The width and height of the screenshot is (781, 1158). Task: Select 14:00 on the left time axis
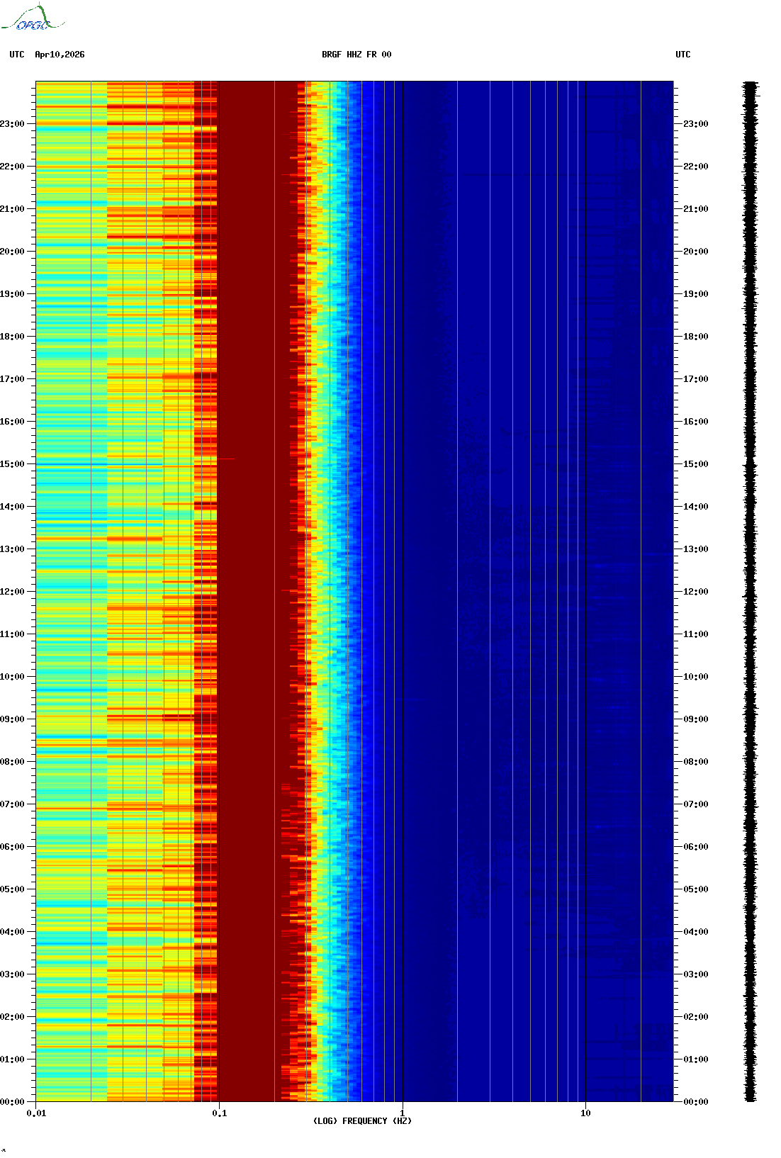pyautogui.click(x=12, y=507)
